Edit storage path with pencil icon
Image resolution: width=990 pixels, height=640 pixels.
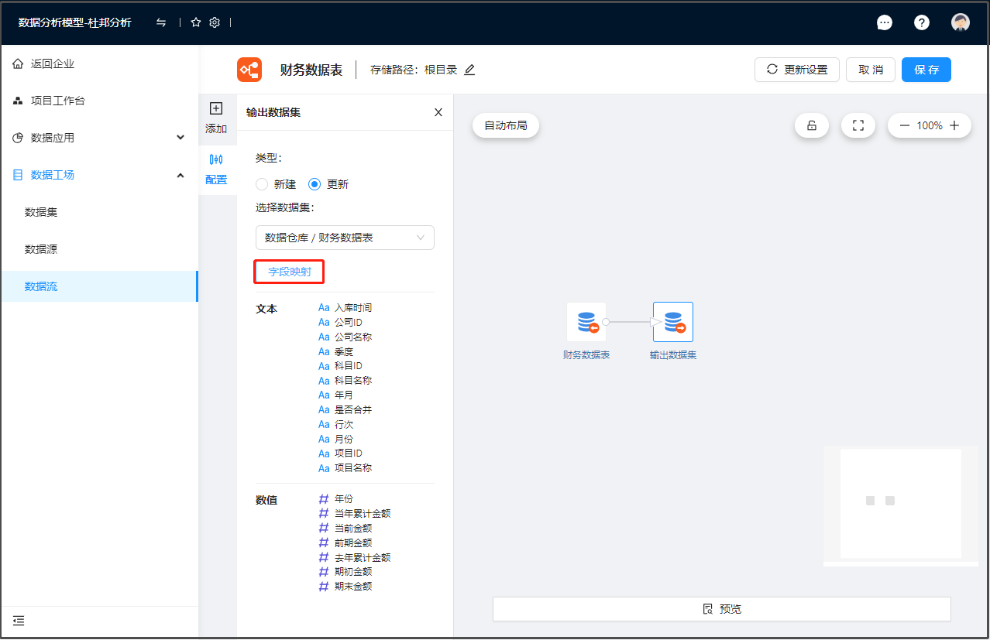[x=469, y=70]
